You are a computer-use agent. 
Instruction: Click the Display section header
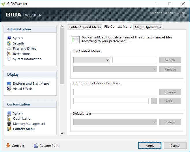click(x=30, y=75)
